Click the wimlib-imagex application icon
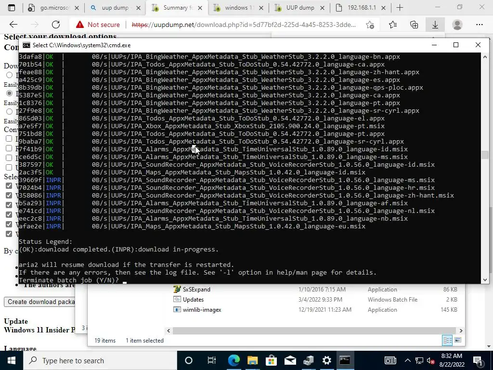This screenshot has height=370, width=493. (x=177, y=310)
